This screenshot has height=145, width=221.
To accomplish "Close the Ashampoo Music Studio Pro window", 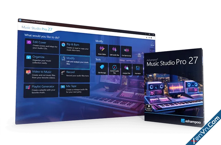I will coord(153,35).
